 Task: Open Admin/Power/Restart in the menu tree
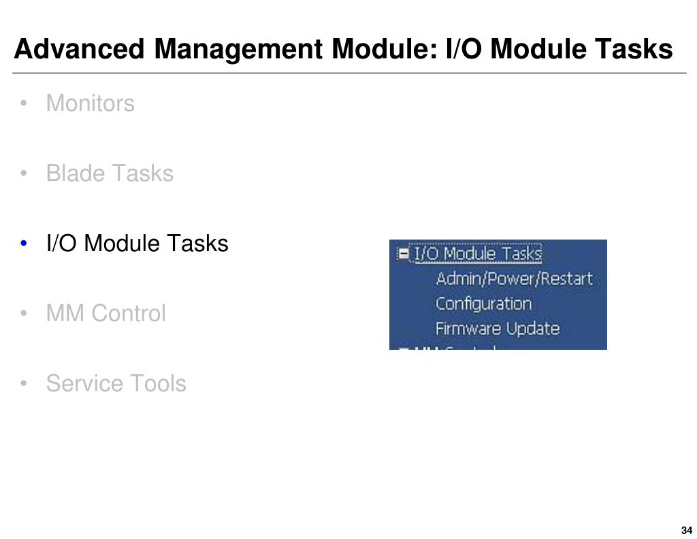(x=515, y=278)
